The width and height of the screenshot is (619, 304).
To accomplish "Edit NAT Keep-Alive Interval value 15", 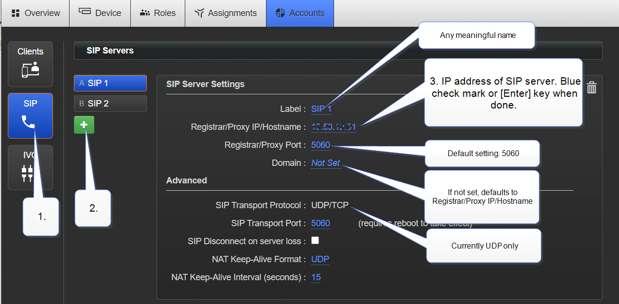I will (316, 277).
